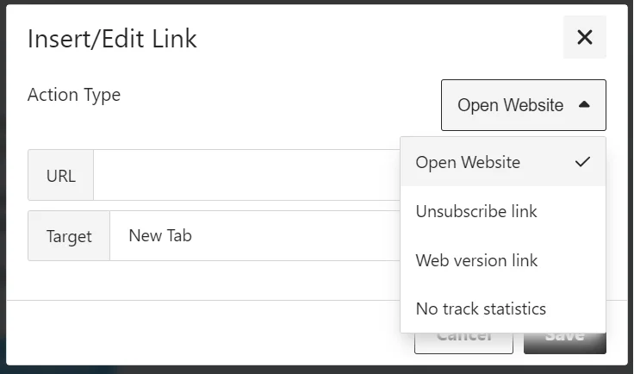Click the New Tab value text
634x374 pixels.
[x=160, y=236]
